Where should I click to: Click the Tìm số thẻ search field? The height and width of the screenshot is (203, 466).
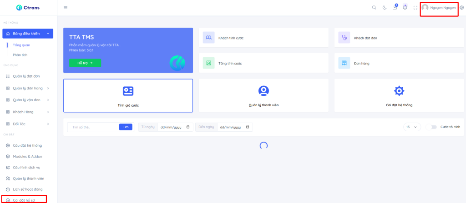(x=93, y=127)
